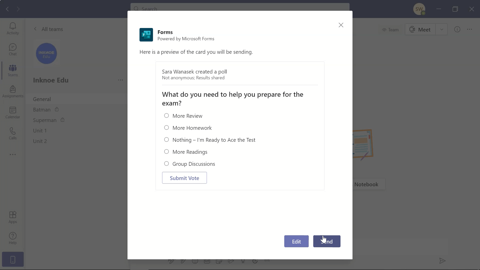This screenshot has width=480, height=270.
Task: Select More Homework radio button
Action: [x=166, y=127]
